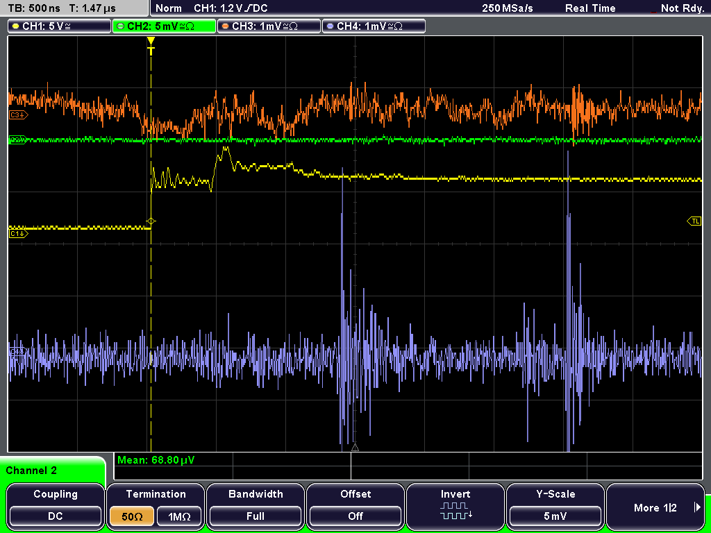The height and width of the screenshot is (533, 711).
Task: Click the TL trigger level marker
Action: point(694,221)
